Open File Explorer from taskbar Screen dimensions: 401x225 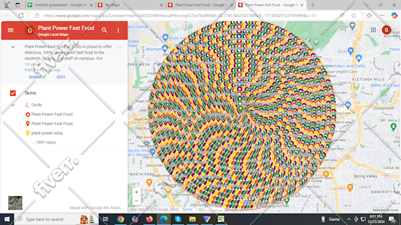[x=192, y=219]
